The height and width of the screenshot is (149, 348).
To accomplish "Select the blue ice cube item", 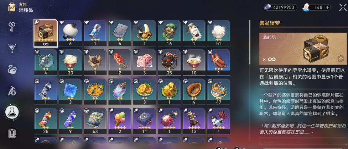I will pyautogui.click(x=71, y=92).
